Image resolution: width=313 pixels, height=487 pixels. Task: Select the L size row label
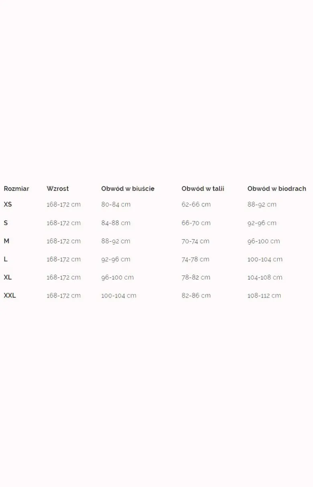tap(6, 259)
